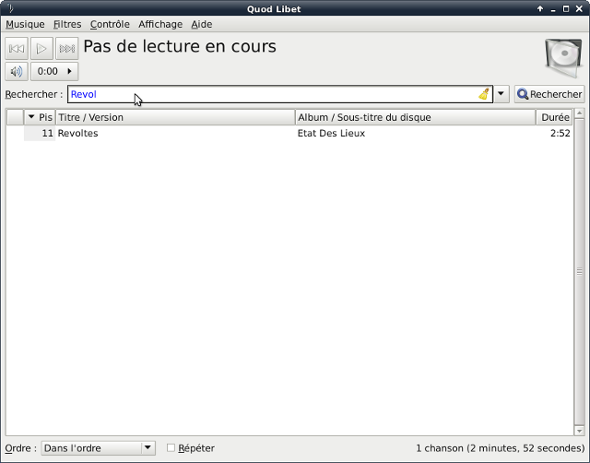Open the search history dropdown arrow
This screenshot has width=590, height=463.
tap(501, 94)
